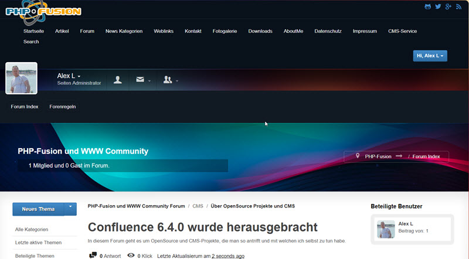This screenshot has height=259, width=469.
Task: Open the Hi, Alex L menu
Action: [430, 56]
